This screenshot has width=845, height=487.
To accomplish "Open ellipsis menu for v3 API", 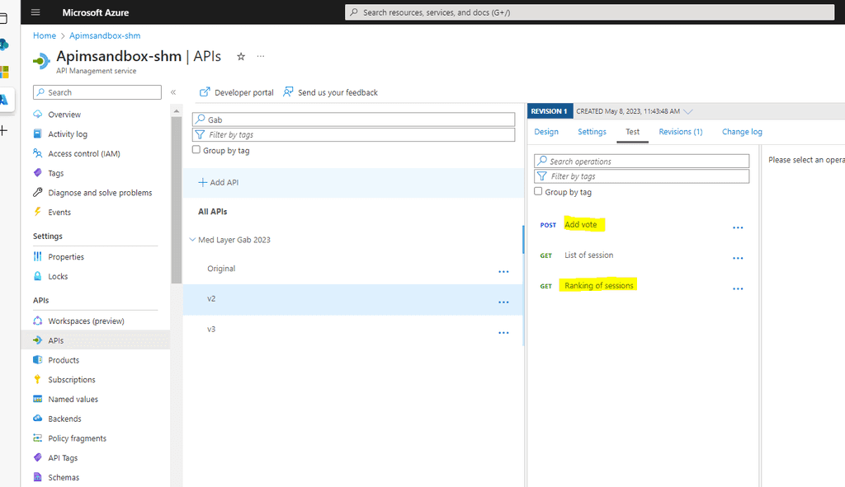I will pos(503,333).
